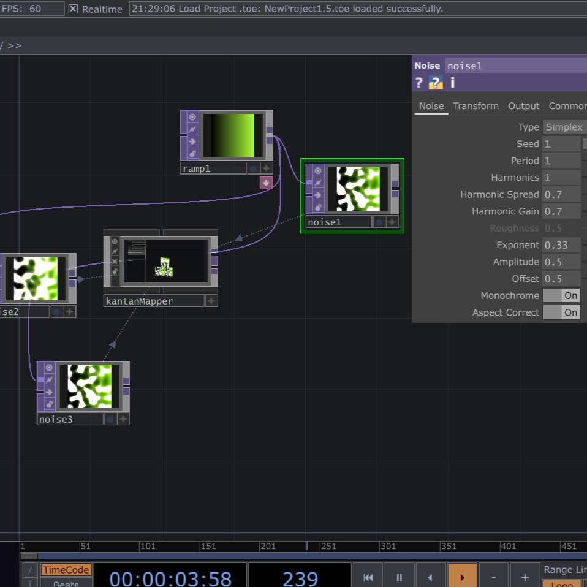
Task: Switch to the Transform parameter tab
Action: (476, 105)
